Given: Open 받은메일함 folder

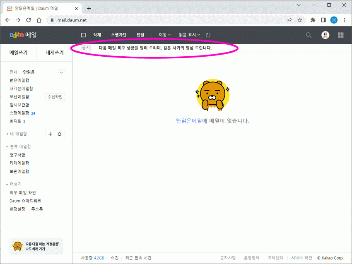Looking at the screenshot, I should [x=19, y=80].
